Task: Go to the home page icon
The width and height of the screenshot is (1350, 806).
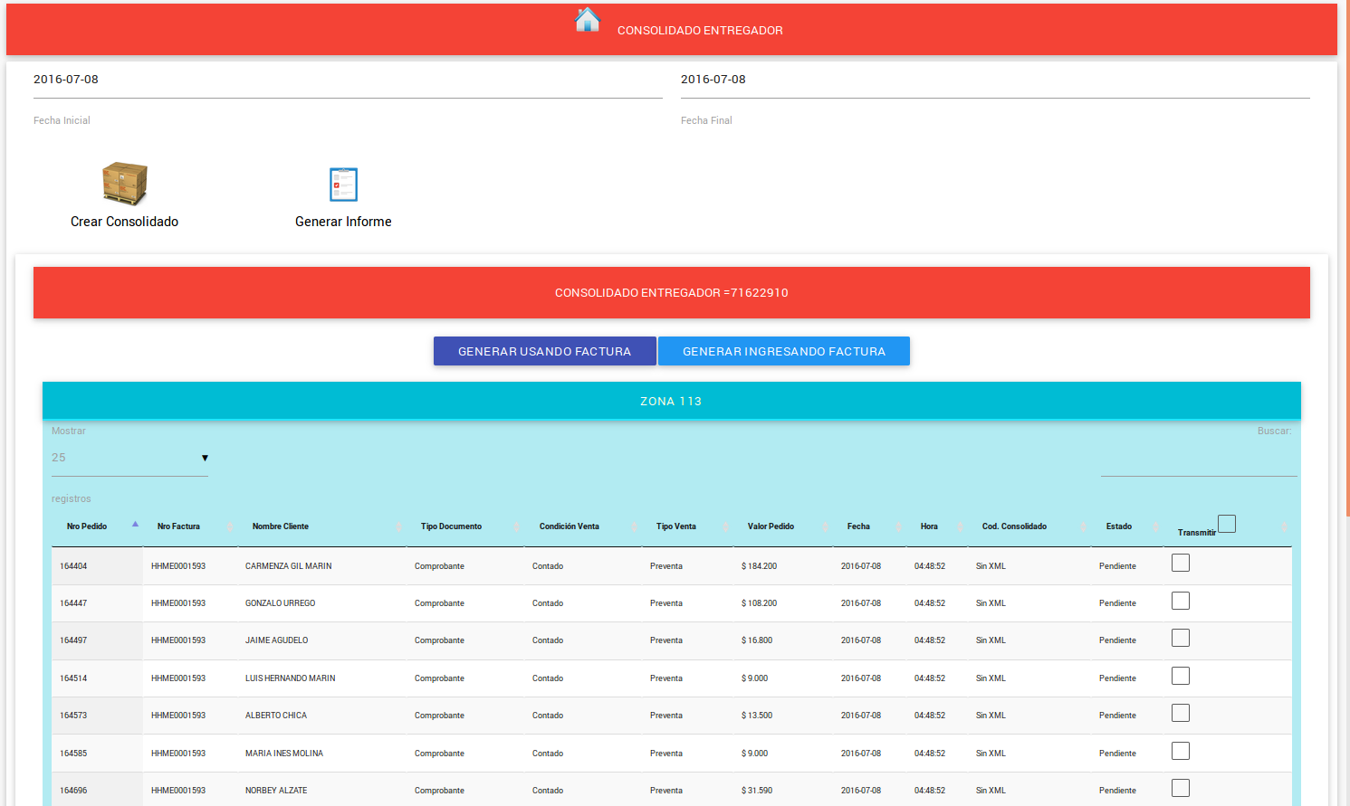Action: coord(588,20)
